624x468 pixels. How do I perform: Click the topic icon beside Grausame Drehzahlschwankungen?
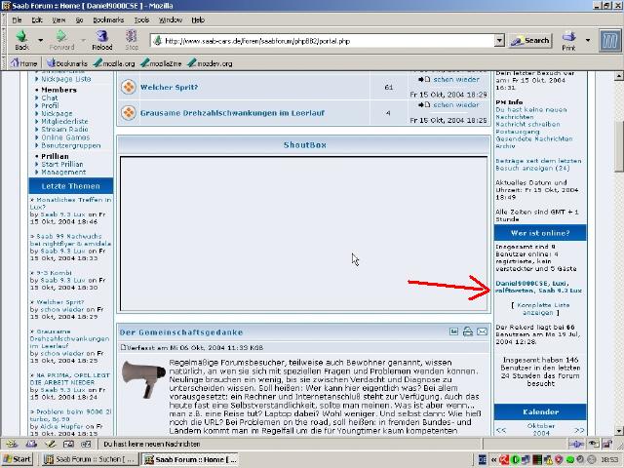point(129,113)
